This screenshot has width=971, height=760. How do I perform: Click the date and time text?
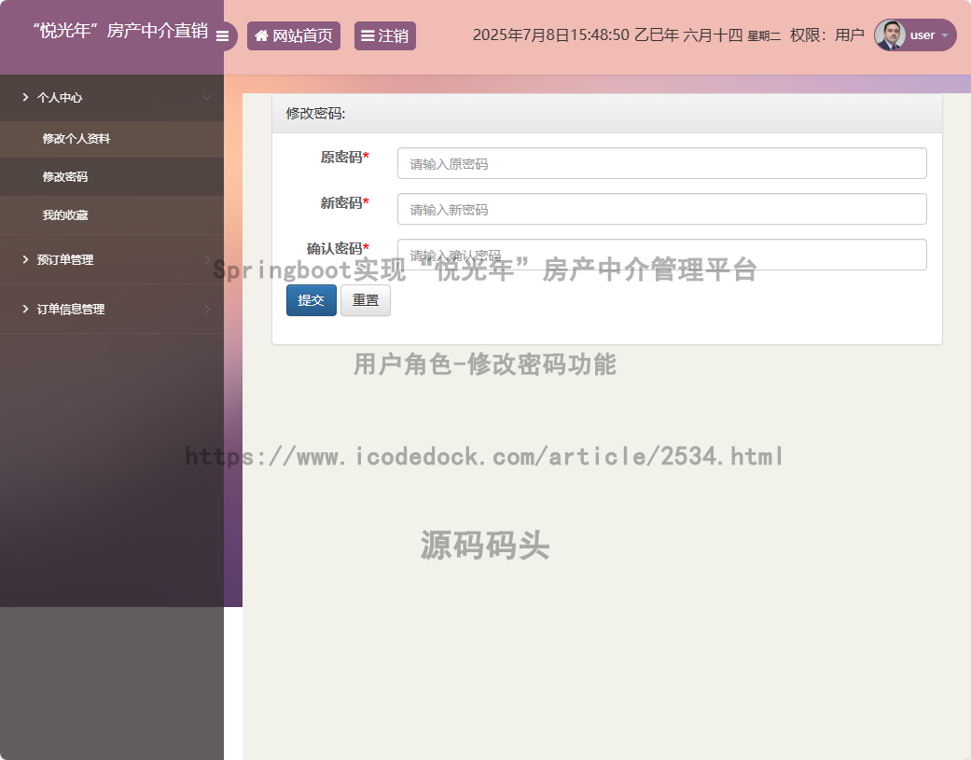tap(627, 35)
